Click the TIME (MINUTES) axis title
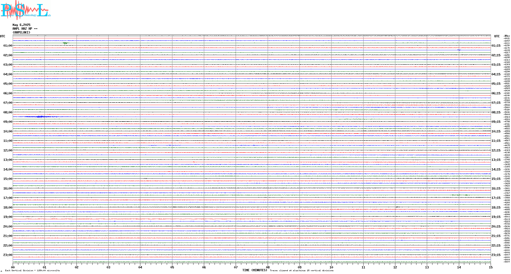 (255, 270)
